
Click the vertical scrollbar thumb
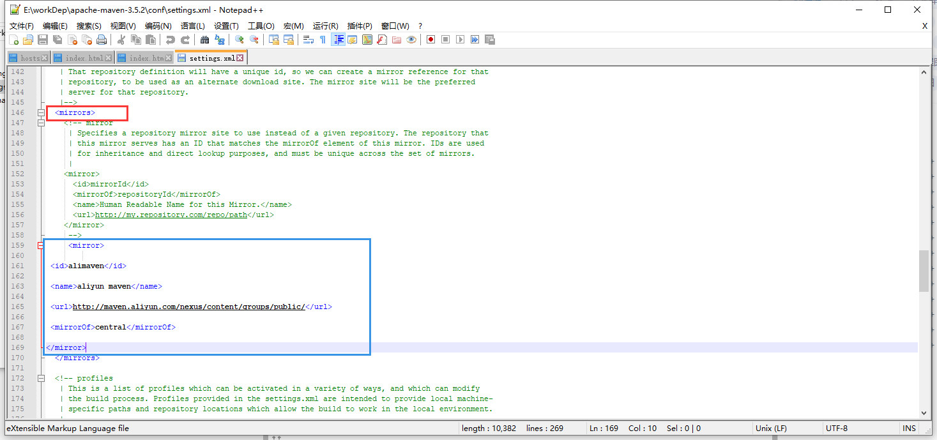(x=924, y=271)
